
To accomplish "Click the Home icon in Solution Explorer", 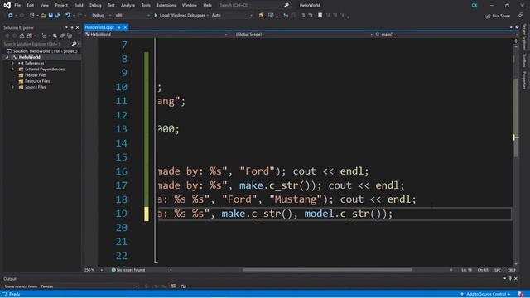I will [x=22, y=36].
